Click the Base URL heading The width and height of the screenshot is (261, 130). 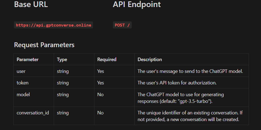coord(31,4)
